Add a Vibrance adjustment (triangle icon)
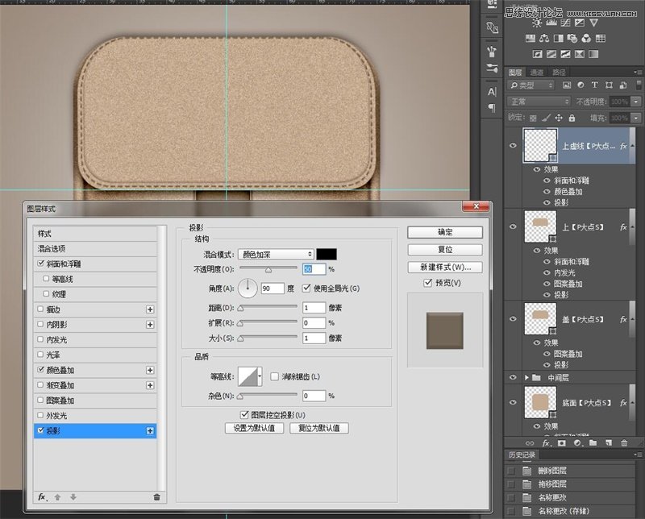645x519 pixels. pyautogui.click(x=593, y=23)
